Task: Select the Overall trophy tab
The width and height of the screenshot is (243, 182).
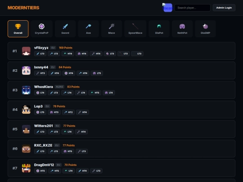Action: (x=18, y=29)
